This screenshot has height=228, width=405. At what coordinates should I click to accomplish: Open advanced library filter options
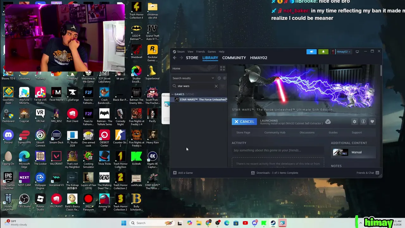[222, 86]
